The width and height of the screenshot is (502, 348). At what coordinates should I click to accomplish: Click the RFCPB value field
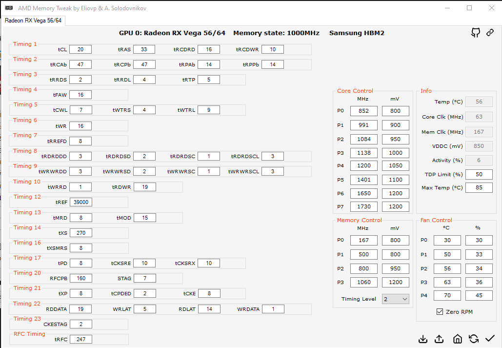(x=81, y=278)
